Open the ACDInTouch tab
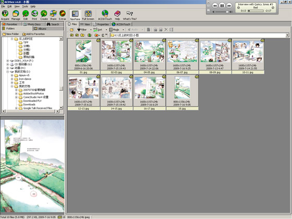Screen dimensions: 292x219 pyautogui.click(x=121, y=24)
